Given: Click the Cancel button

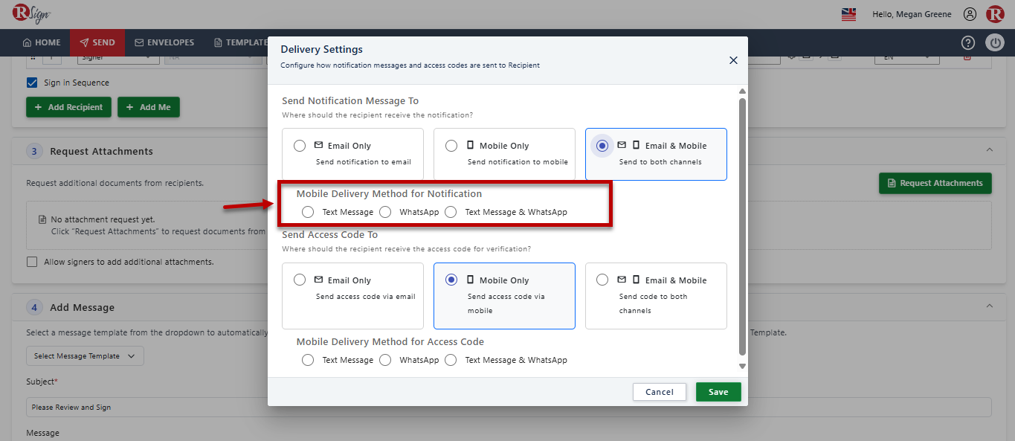Looking at the screenshot, I should point(659,392).
